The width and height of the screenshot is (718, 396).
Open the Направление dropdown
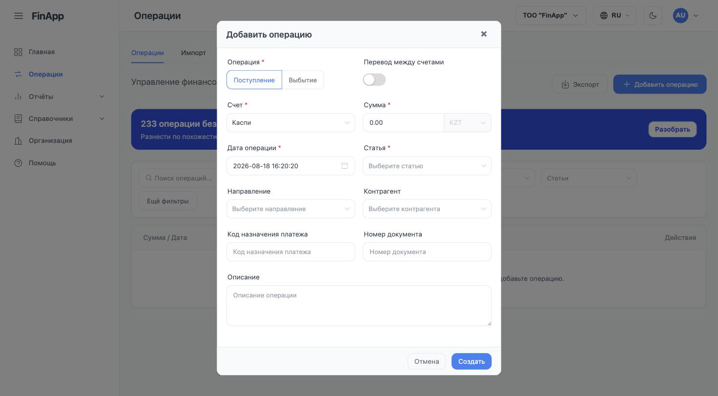pos(291,209)
